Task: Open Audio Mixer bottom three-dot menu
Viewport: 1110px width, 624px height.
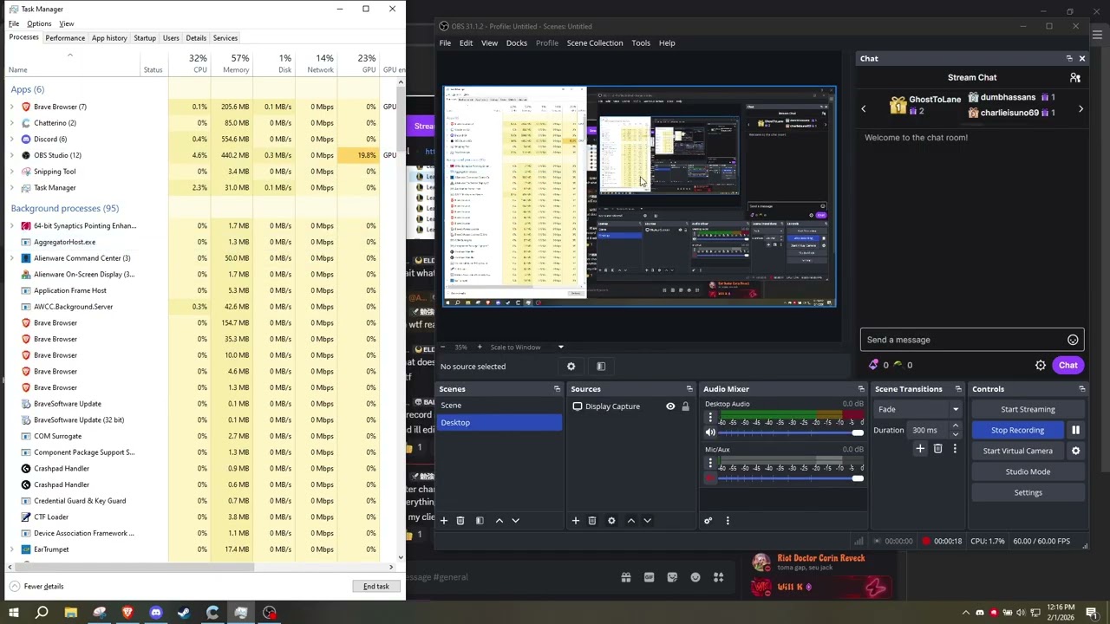Action: [x=728, y=521]
